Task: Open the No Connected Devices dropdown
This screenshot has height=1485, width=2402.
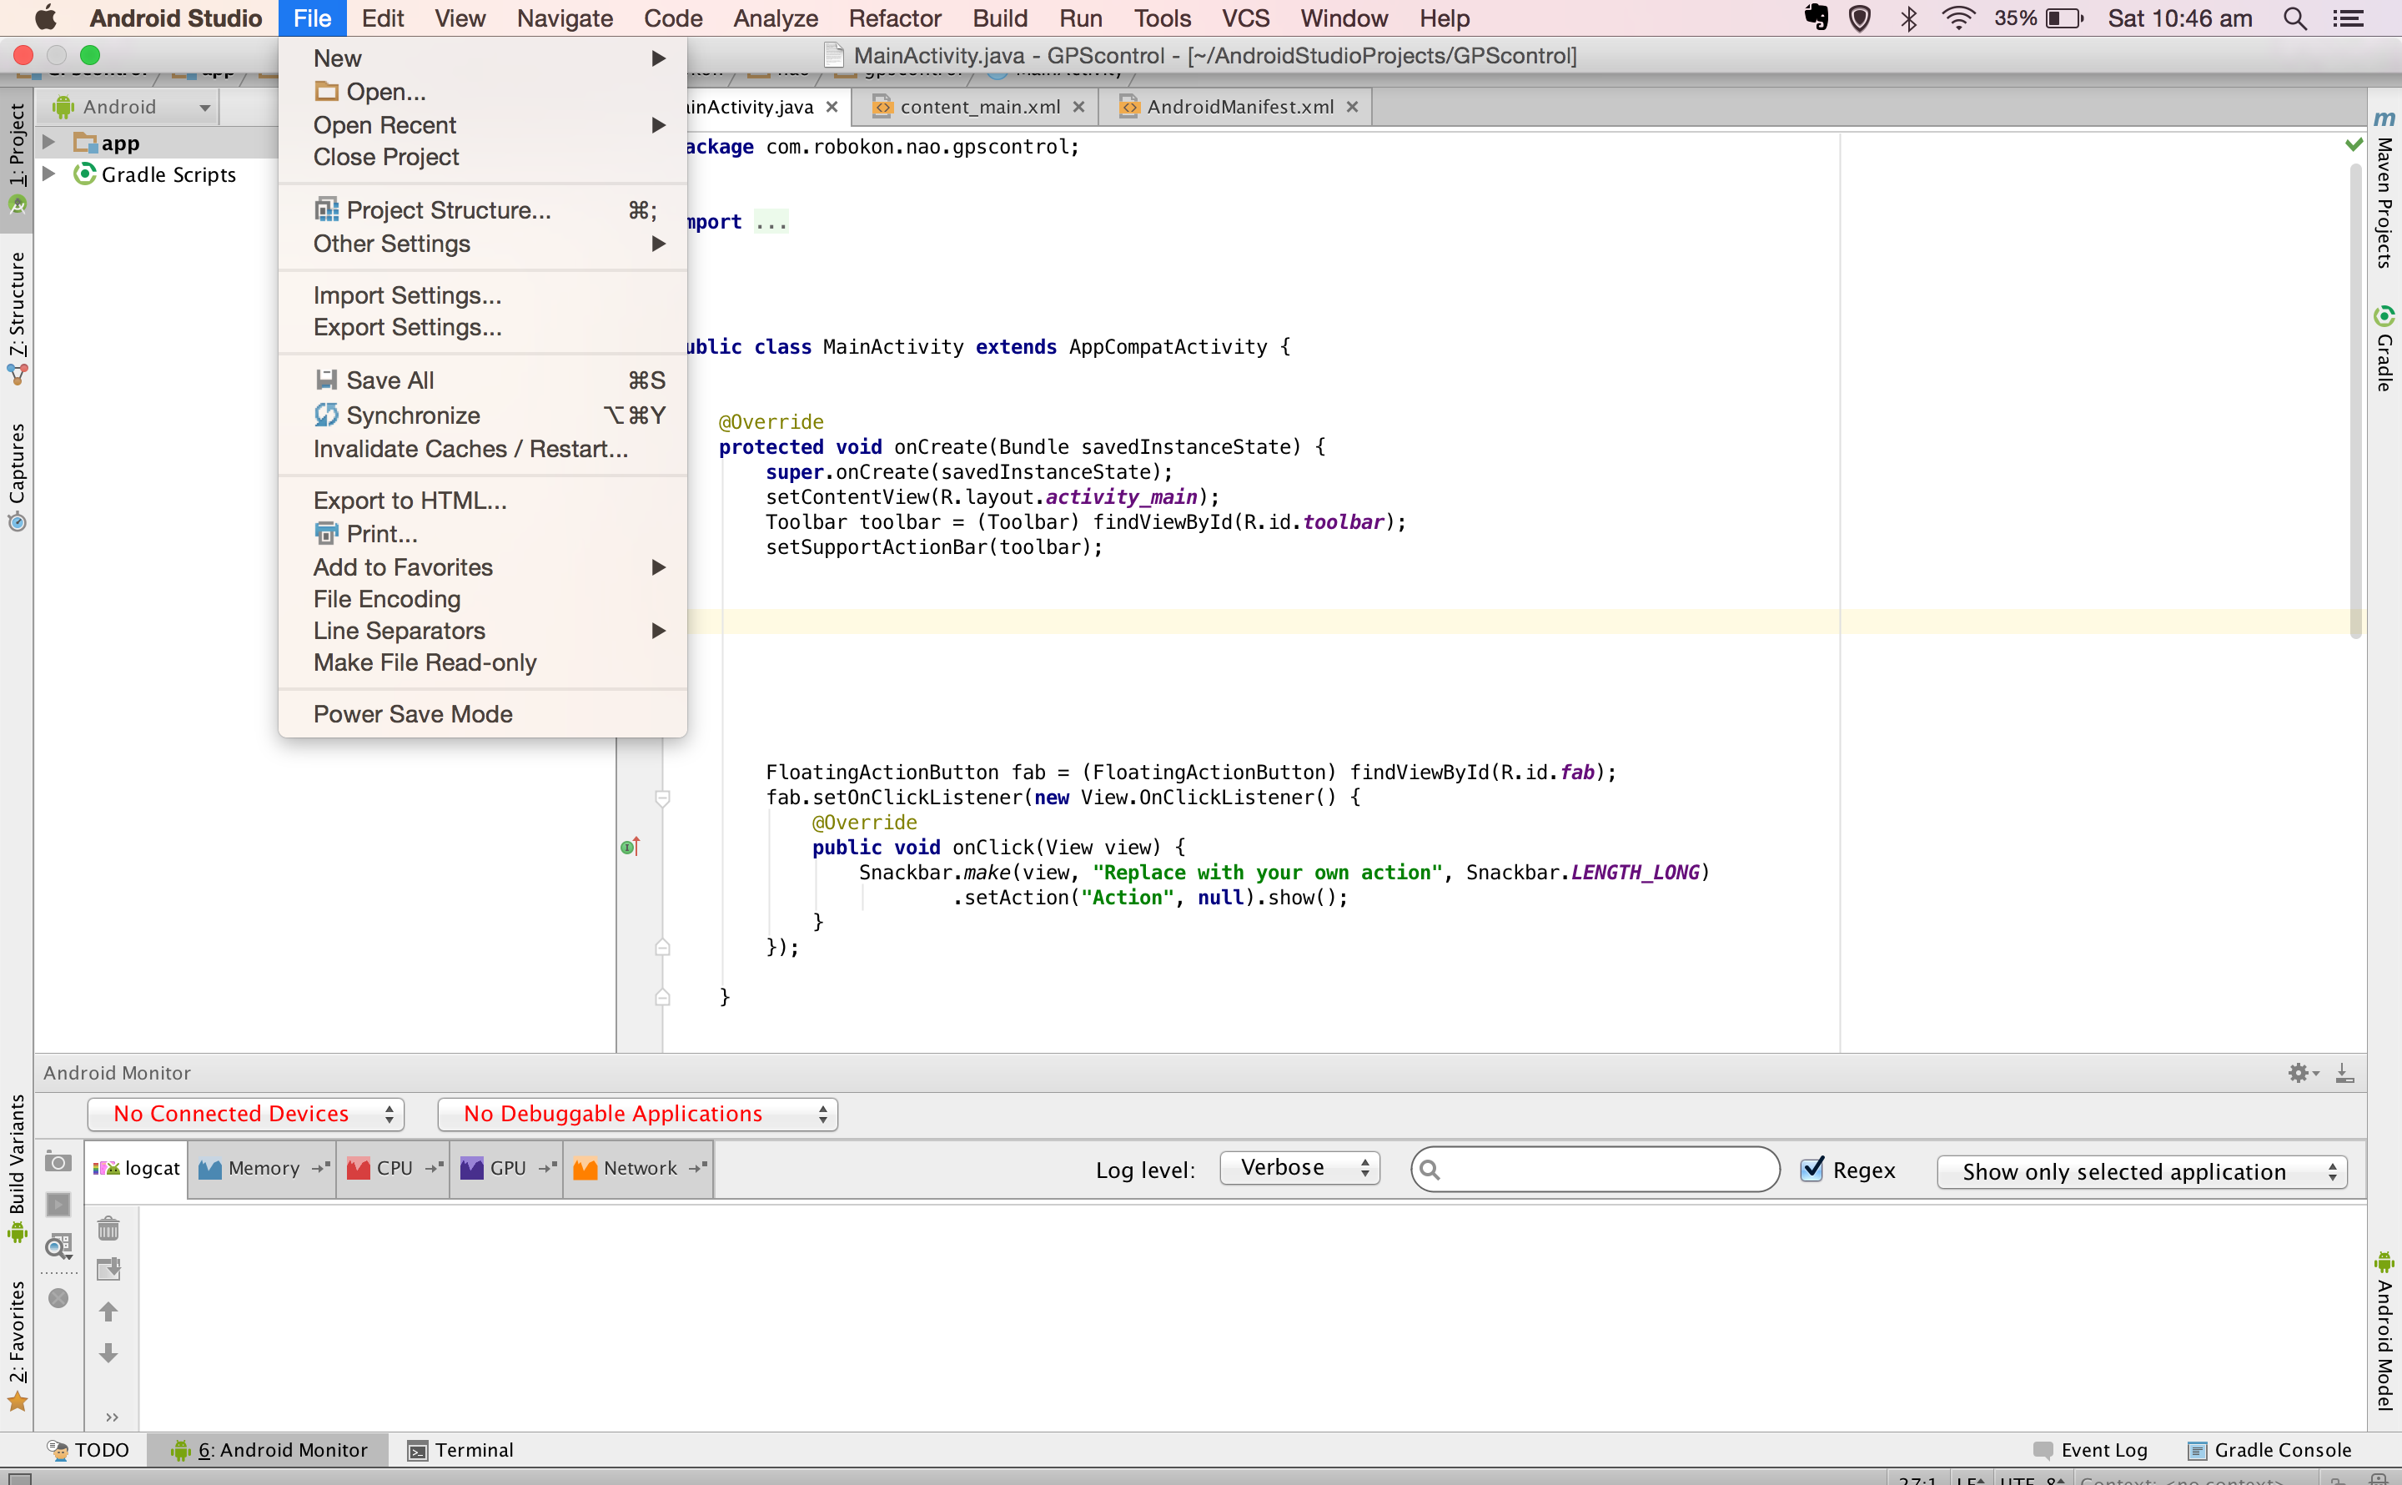Action: (245, 1114)
